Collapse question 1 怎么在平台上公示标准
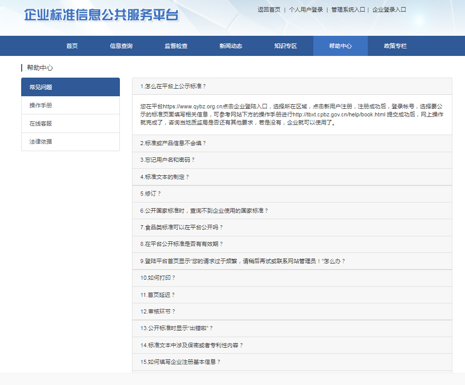Screen dimensions: 465x385 click(x=174, y=86)
